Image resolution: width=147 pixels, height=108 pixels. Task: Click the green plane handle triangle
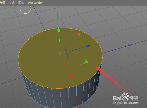tap(86, 61)
